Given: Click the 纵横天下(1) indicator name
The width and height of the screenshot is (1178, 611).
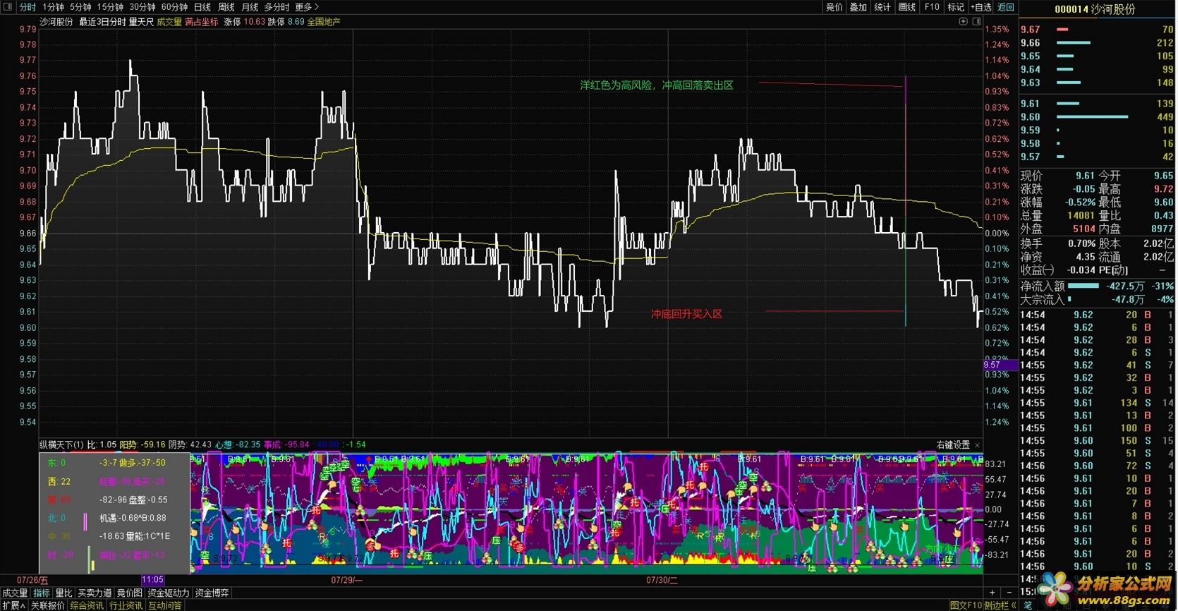Looking at the screenshot, I should (61, 445).
